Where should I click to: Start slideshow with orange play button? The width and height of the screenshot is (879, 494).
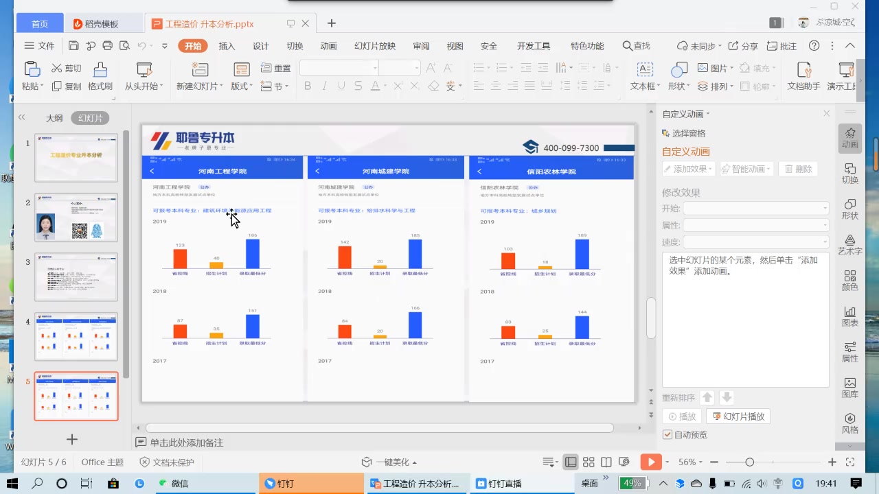651,462
